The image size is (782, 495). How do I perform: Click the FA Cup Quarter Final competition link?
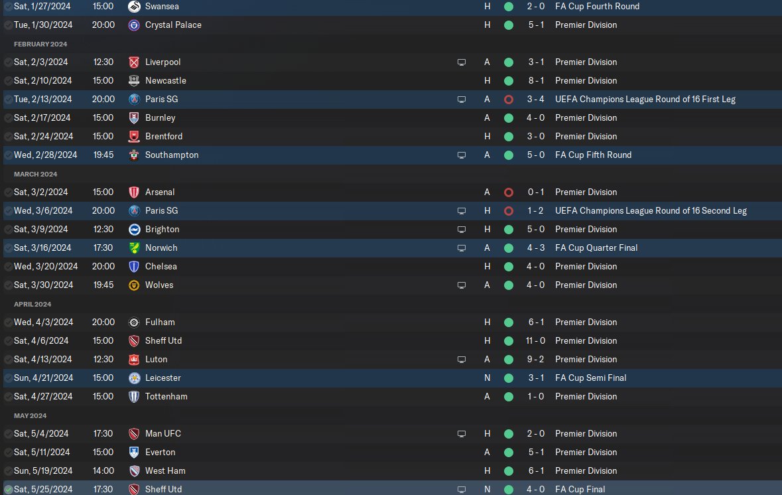click(596, 248)
